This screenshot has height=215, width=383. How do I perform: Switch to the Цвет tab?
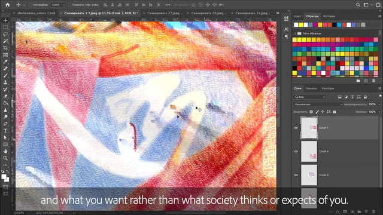click(297, 16)
